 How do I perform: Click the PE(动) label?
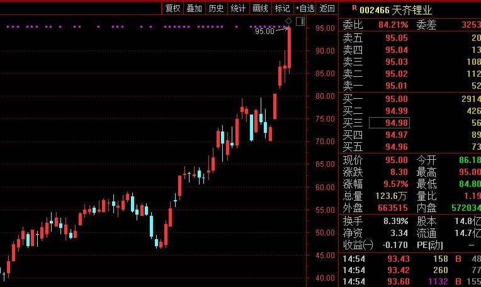[x=429, y=245]
